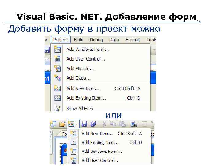This screenshot has height=166, width=221.
Task: Open the Format menu
Action: click(x=133, y=40)
